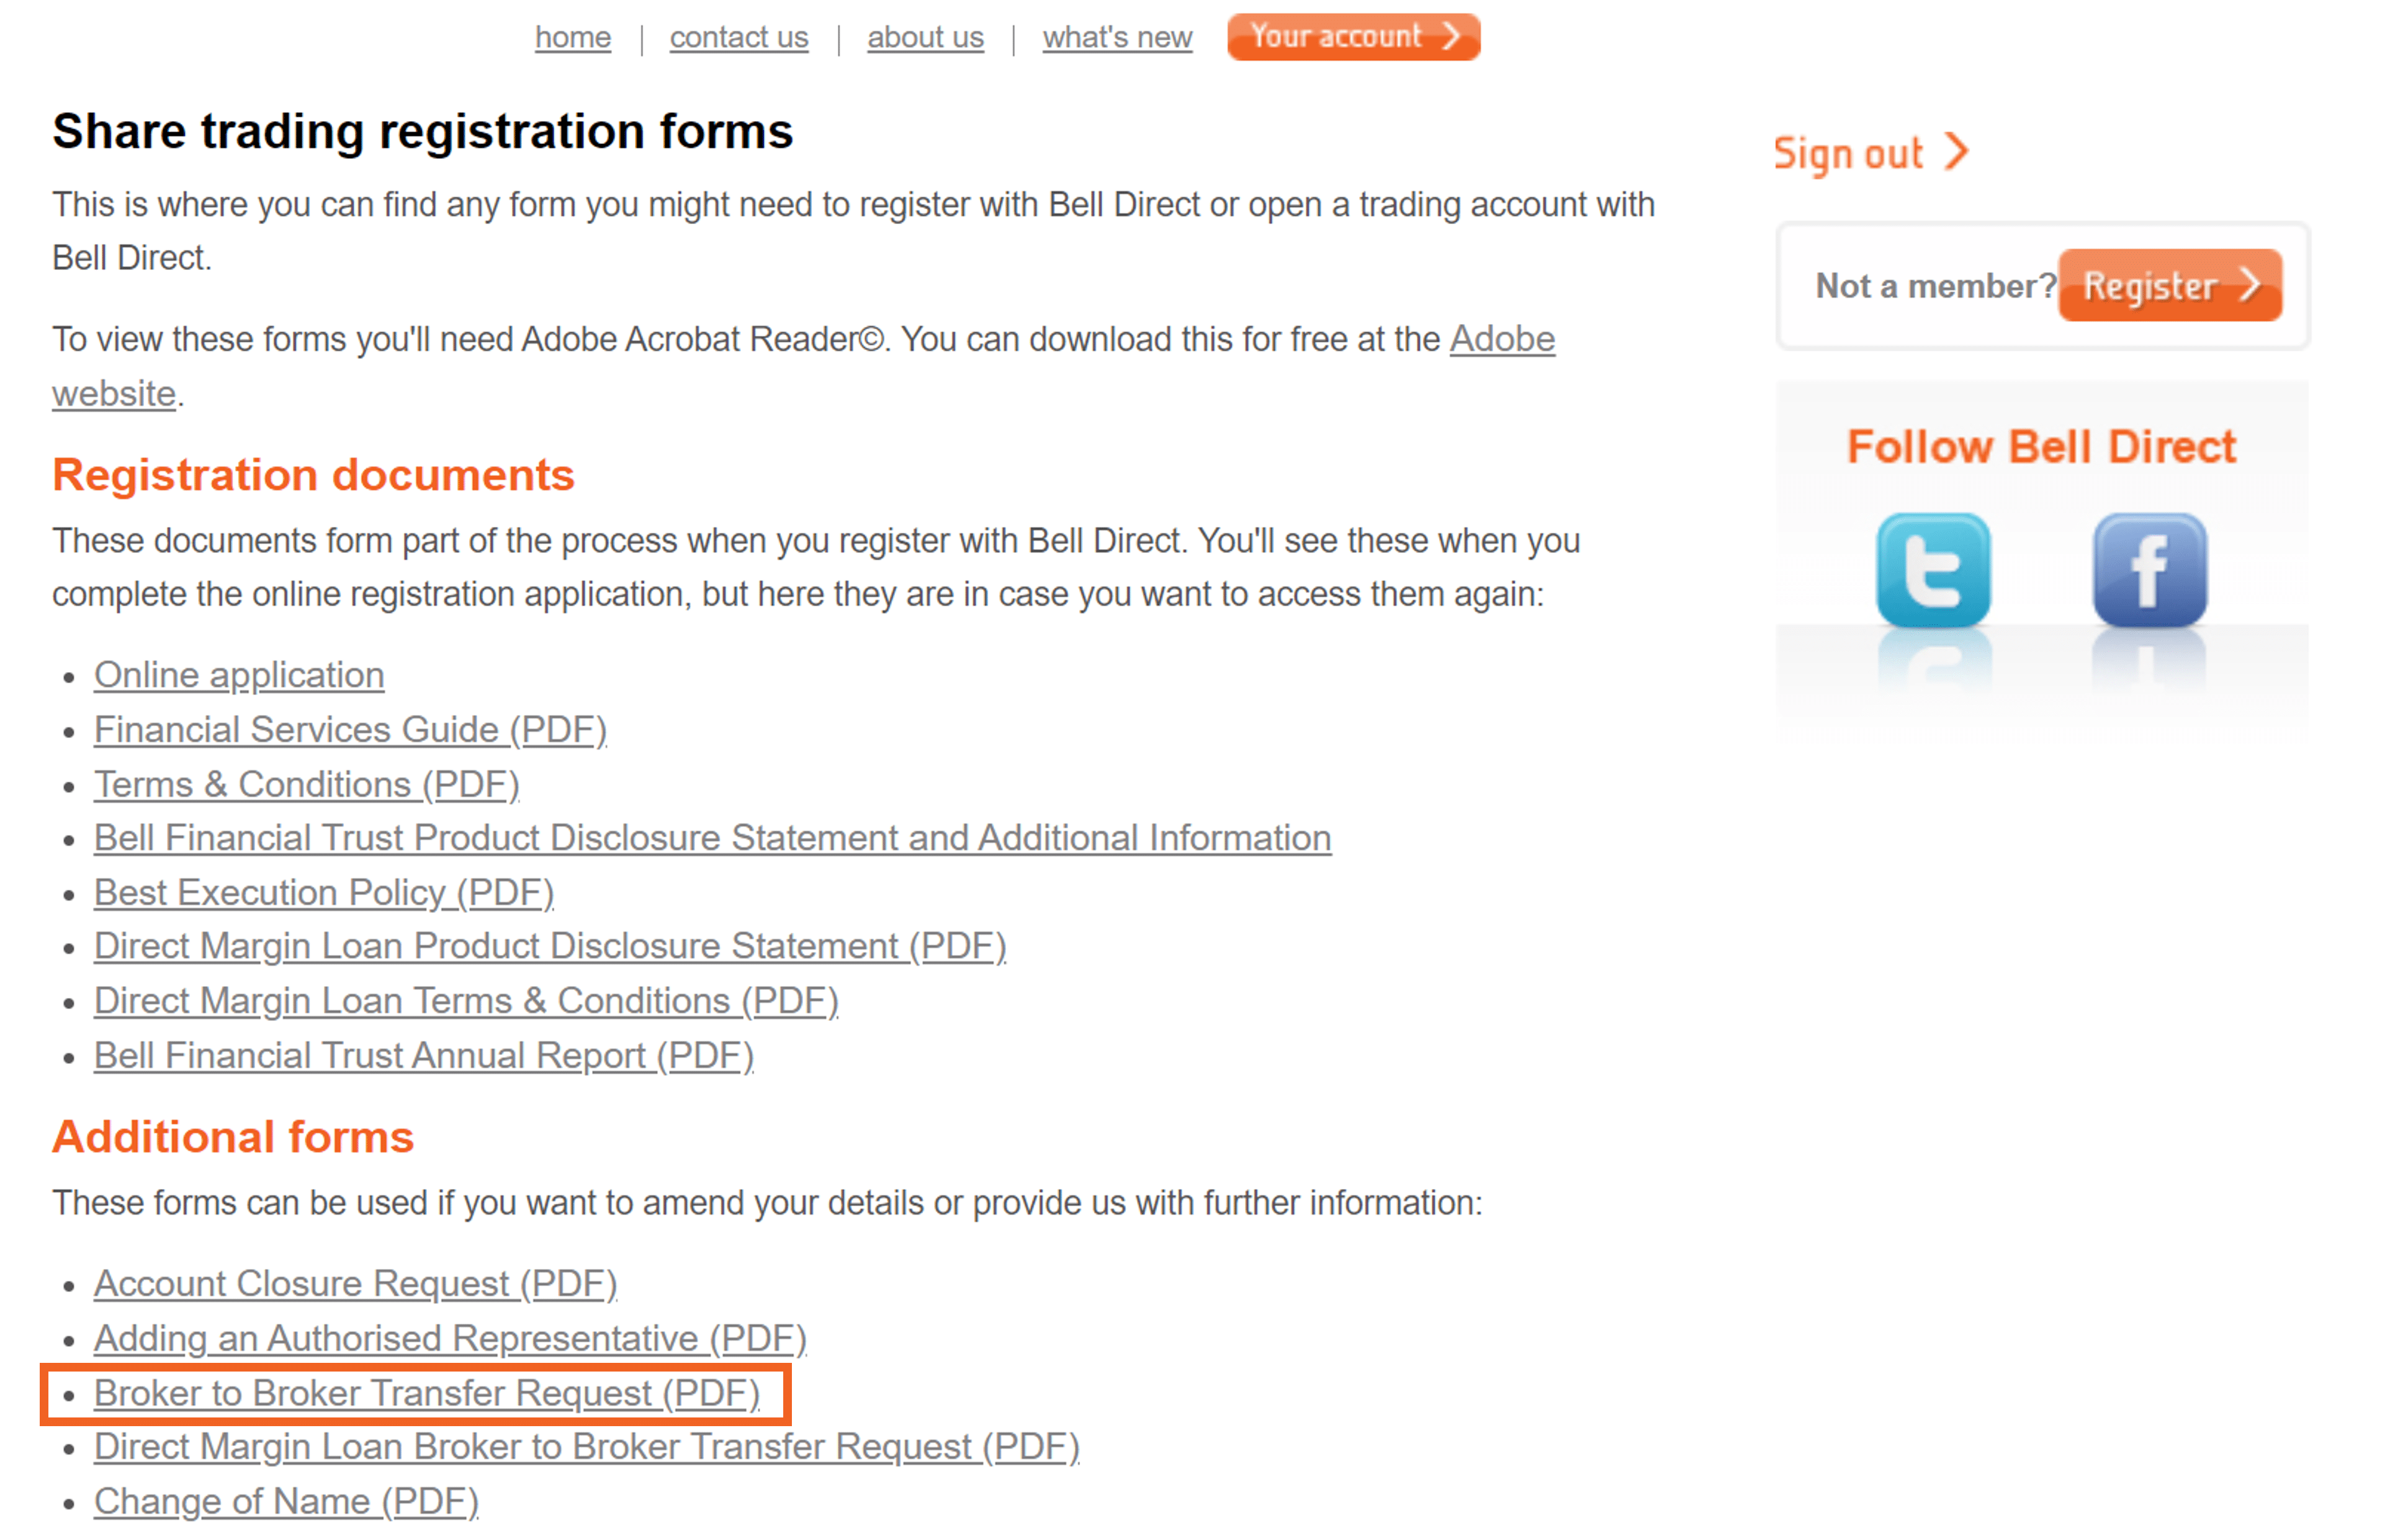Open Bell Financial Trust Product Disclosure Statement link
This screenshot has height=1536, width=2408.
point(713,838)
